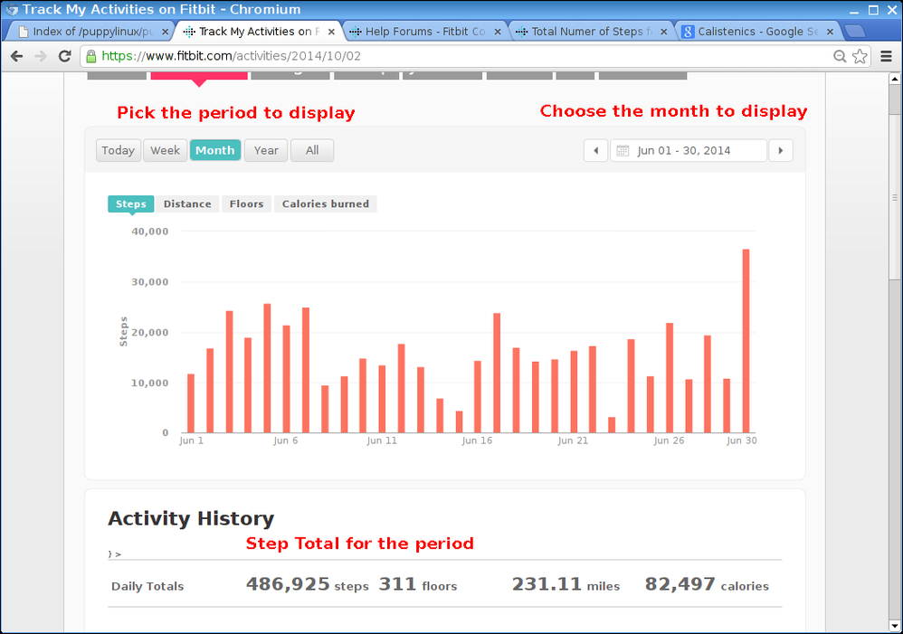Reload the Fitbit page
Image resolution: width=903 pixels, height=634 pixels.
(x=64, y=56)
